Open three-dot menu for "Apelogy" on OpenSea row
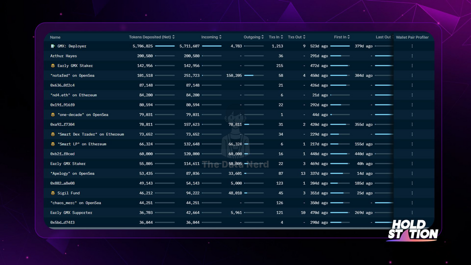This screenshot has width=471, height=265. (x=412, y=174)
